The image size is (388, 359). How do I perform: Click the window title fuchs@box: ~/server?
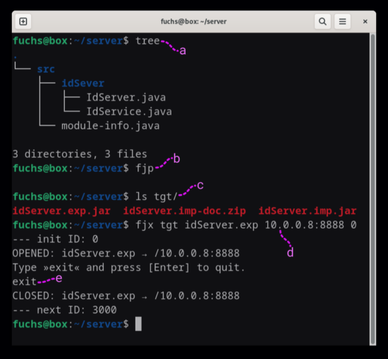pyautogui.click(x=193, y=22)
